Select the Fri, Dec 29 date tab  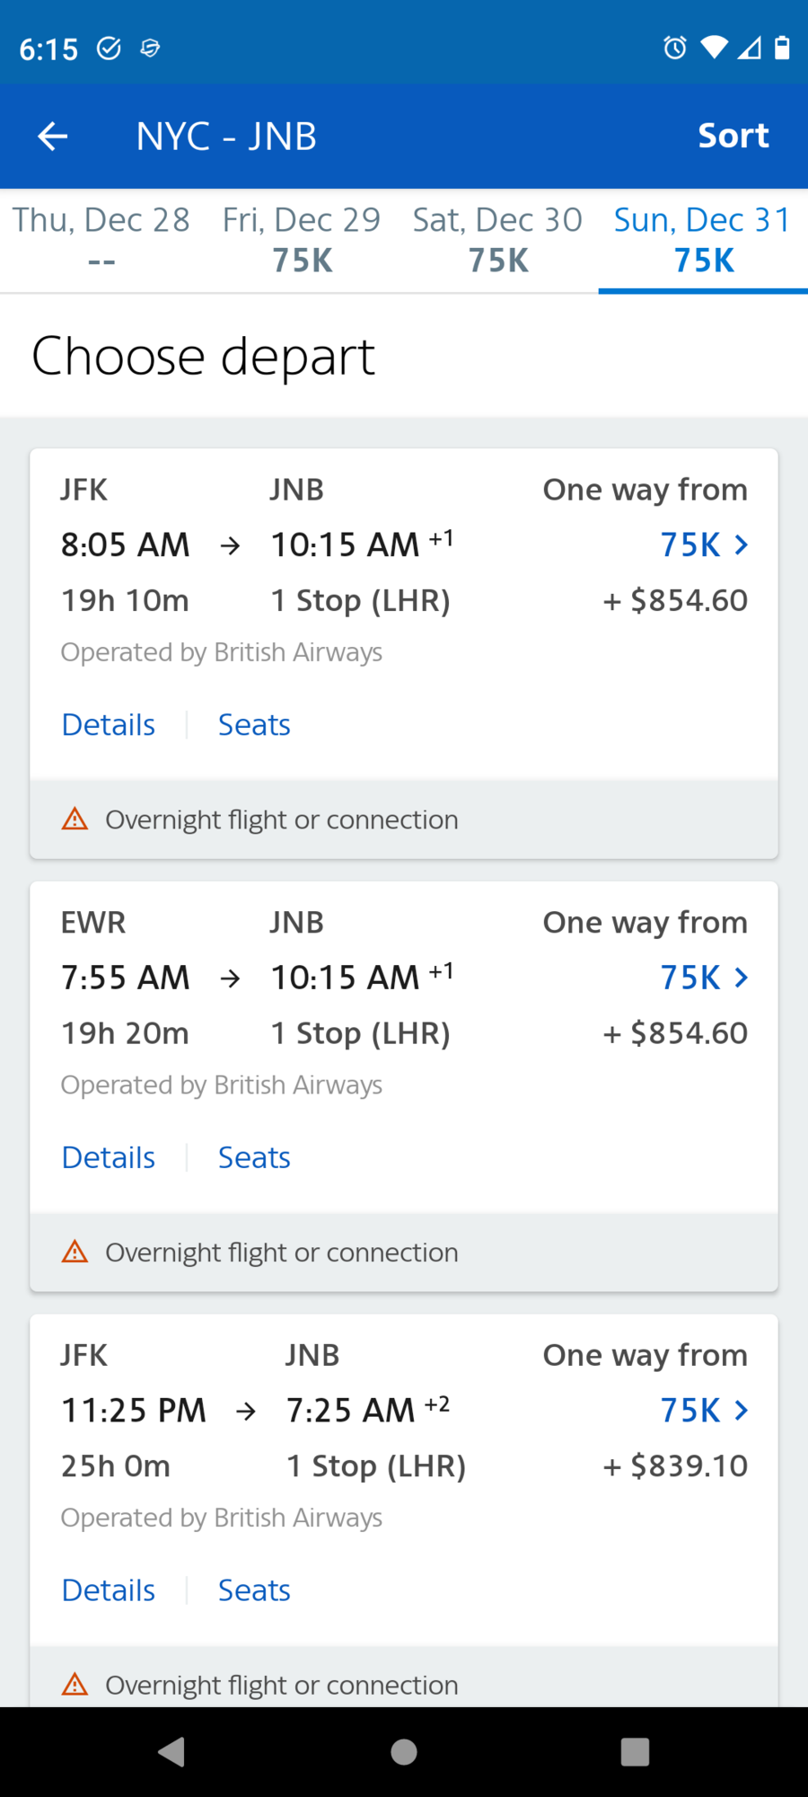302,240
